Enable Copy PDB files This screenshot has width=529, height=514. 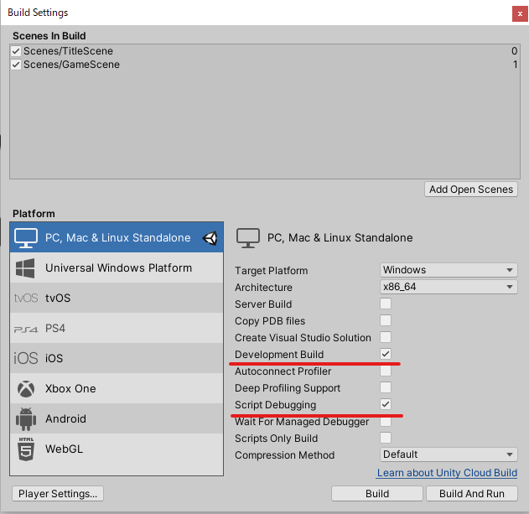[x=386, y=320]
